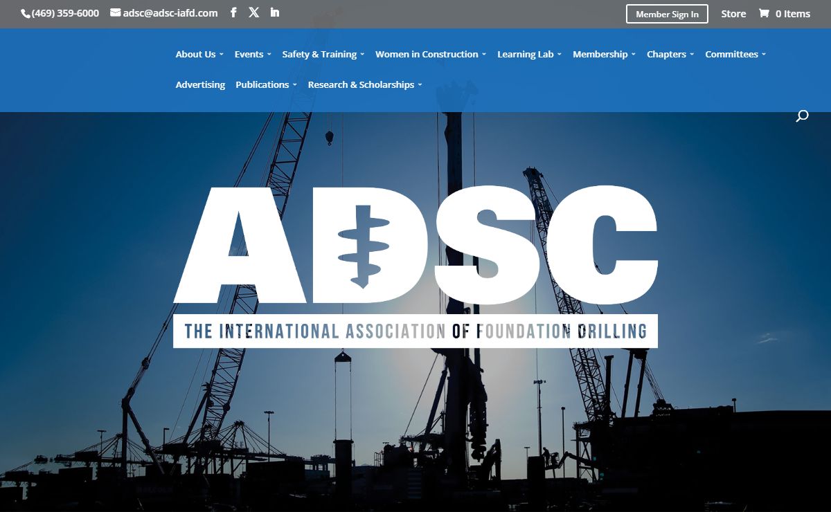The image size is (831, 512).
Task: Open the About Us menu
Action: (195, 54)
